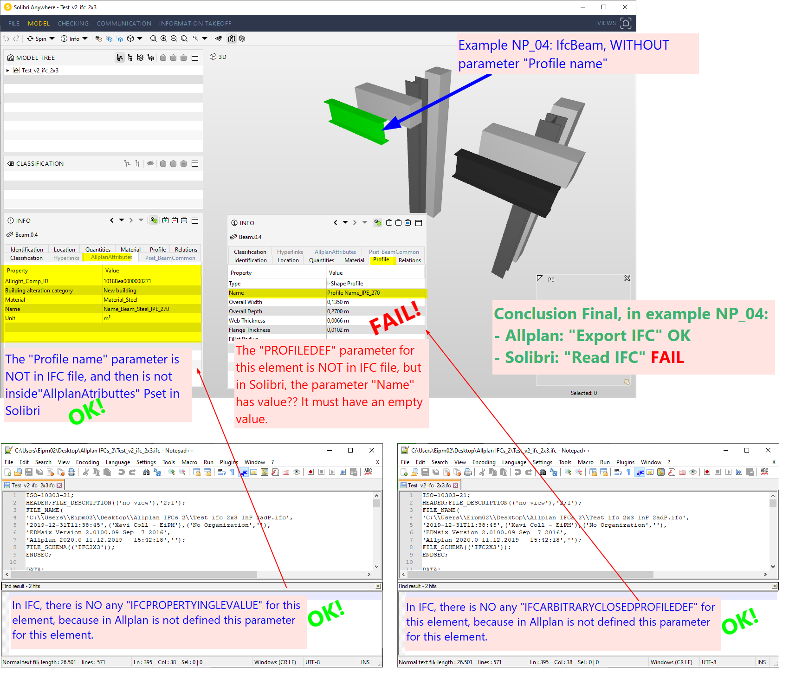Toggle the green selection sync icon in left Info
789x673 pixels.
(x=154, y=220)
